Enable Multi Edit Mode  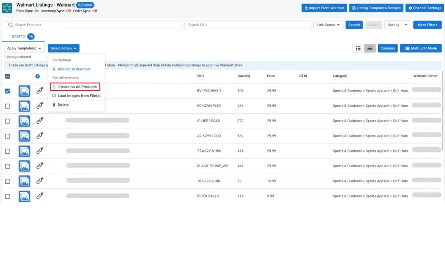tap(421, 48)
